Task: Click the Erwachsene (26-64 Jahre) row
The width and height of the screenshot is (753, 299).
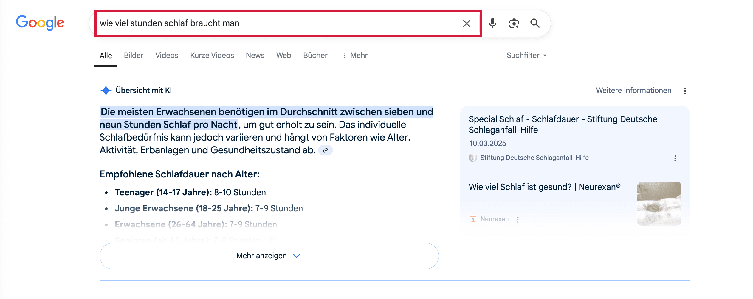Action: pos(196,224)
